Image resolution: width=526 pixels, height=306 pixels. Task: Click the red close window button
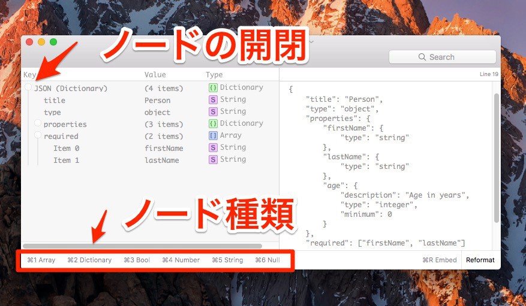coord(29,42)
